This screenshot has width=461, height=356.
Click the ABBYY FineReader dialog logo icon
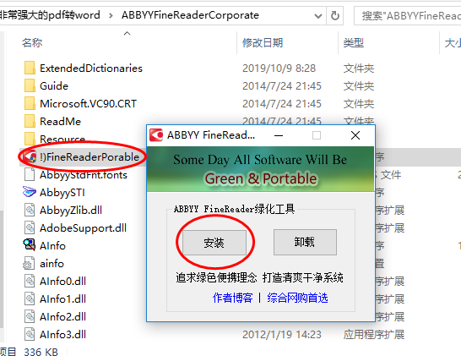[156, 135]
